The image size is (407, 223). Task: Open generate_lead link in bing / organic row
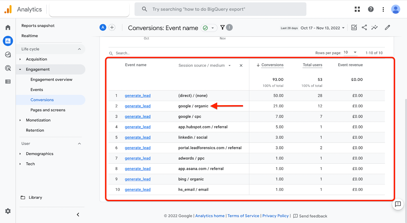[x=138, y=179]
